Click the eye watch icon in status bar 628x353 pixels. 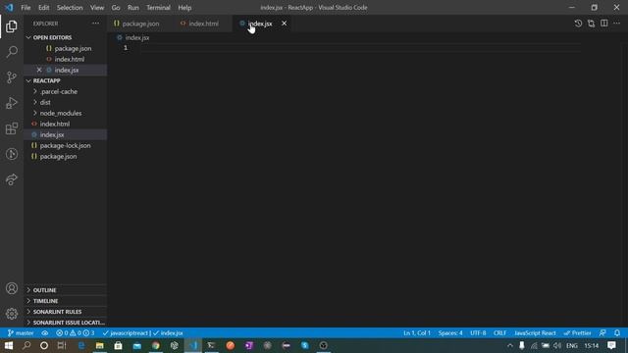tap(45, 333)
